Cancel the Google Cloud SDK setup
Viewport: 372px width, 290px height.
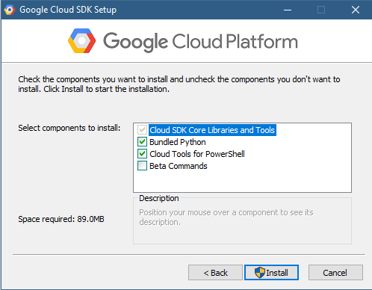[x=335, y=273]
